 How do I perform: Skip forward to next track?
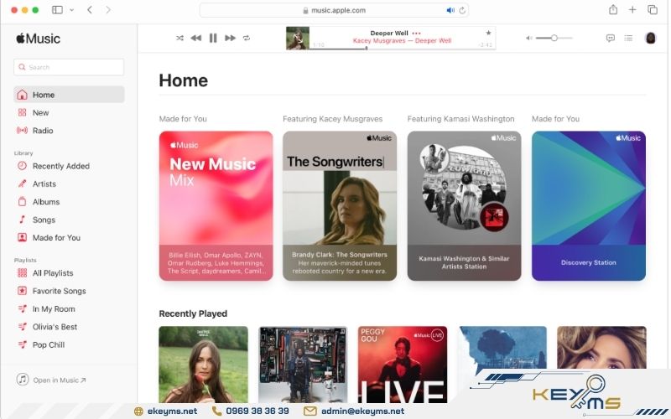tap(230, 38)
